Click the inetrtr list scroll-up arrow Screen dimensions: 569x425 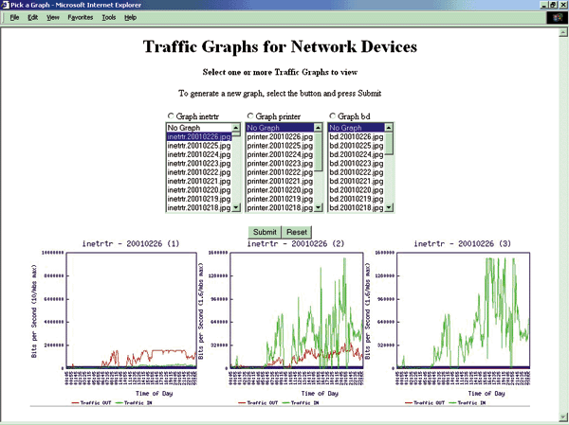pyautogui.click(x=237, y=128)
